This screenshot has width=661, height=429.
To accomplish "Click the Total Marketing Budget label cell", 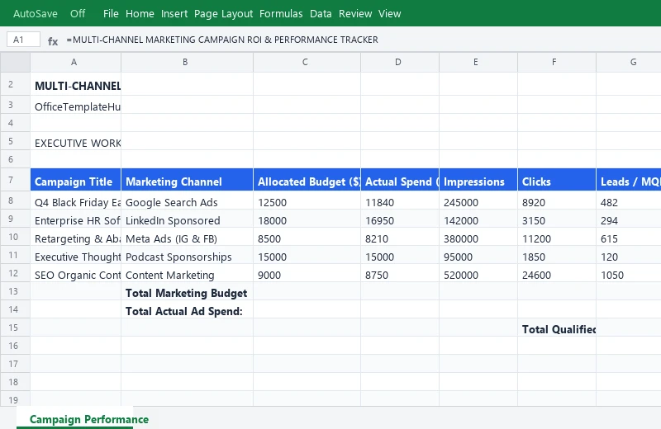I will point(188,291).
